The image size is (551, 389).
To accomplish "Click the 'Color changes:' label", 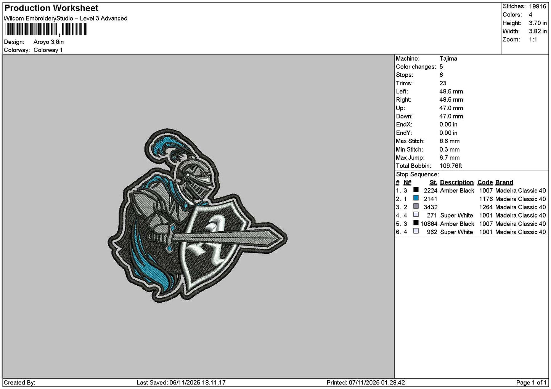I will click(416, 67).
